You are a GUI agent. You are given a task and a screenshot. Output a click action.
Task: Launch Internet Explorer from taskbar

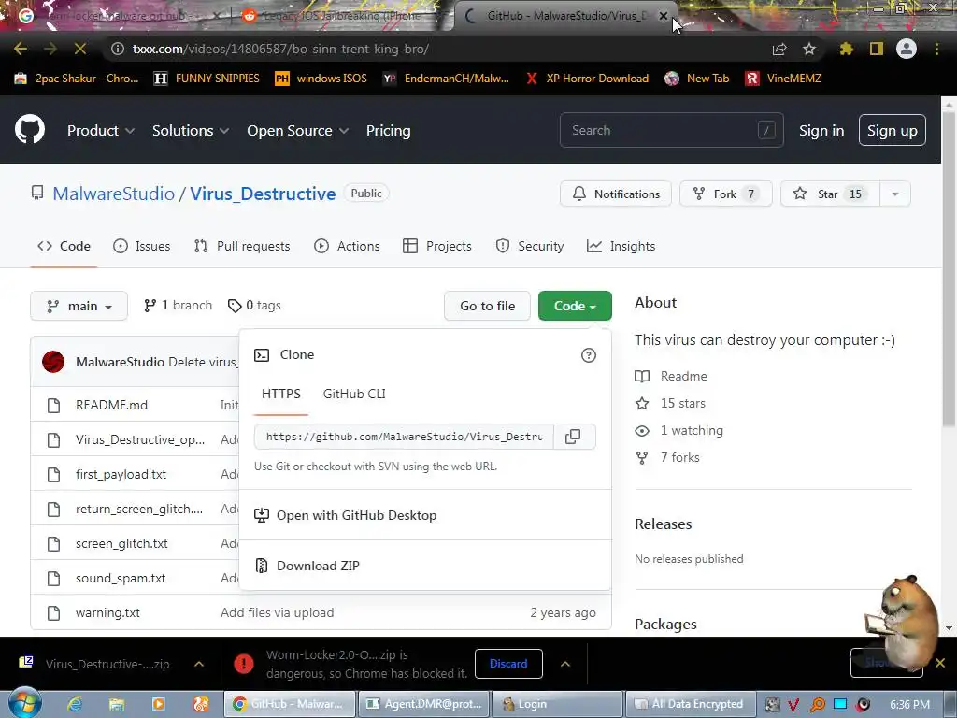coord(75,704)
